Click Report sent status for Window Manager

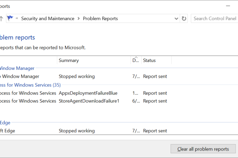155,76
